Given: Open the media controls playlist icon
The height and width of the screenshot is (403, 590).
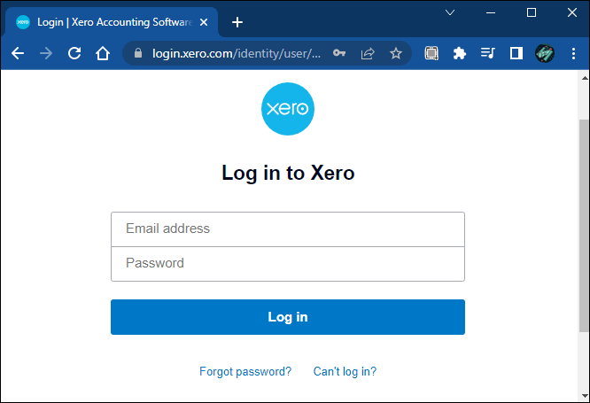Looking at the screenshot, I should pyautogui.click(x=487, y=53).
